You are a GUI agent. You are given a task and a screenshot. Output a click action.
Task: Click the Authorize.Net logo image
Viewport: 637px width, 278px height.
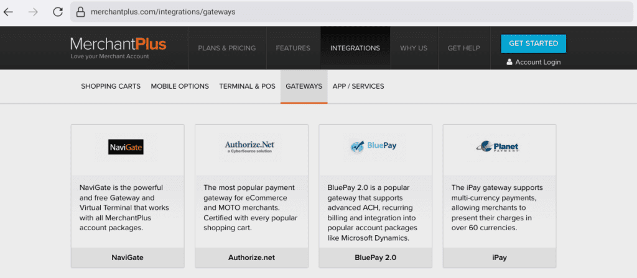[250, 146]
